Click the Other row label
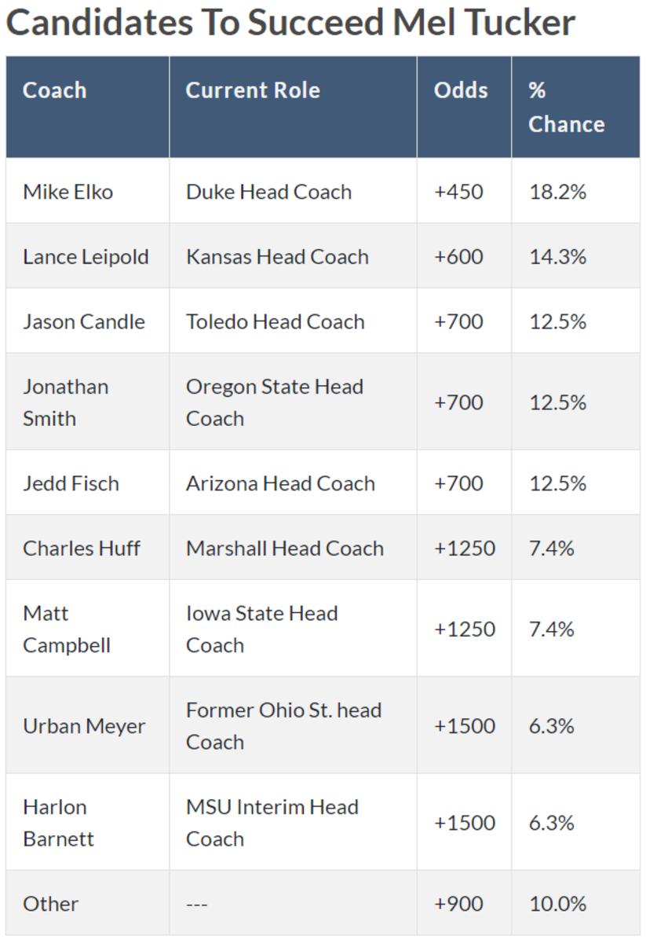The width and height of the screenshot is (646, 943). click(x=50, y=904)
